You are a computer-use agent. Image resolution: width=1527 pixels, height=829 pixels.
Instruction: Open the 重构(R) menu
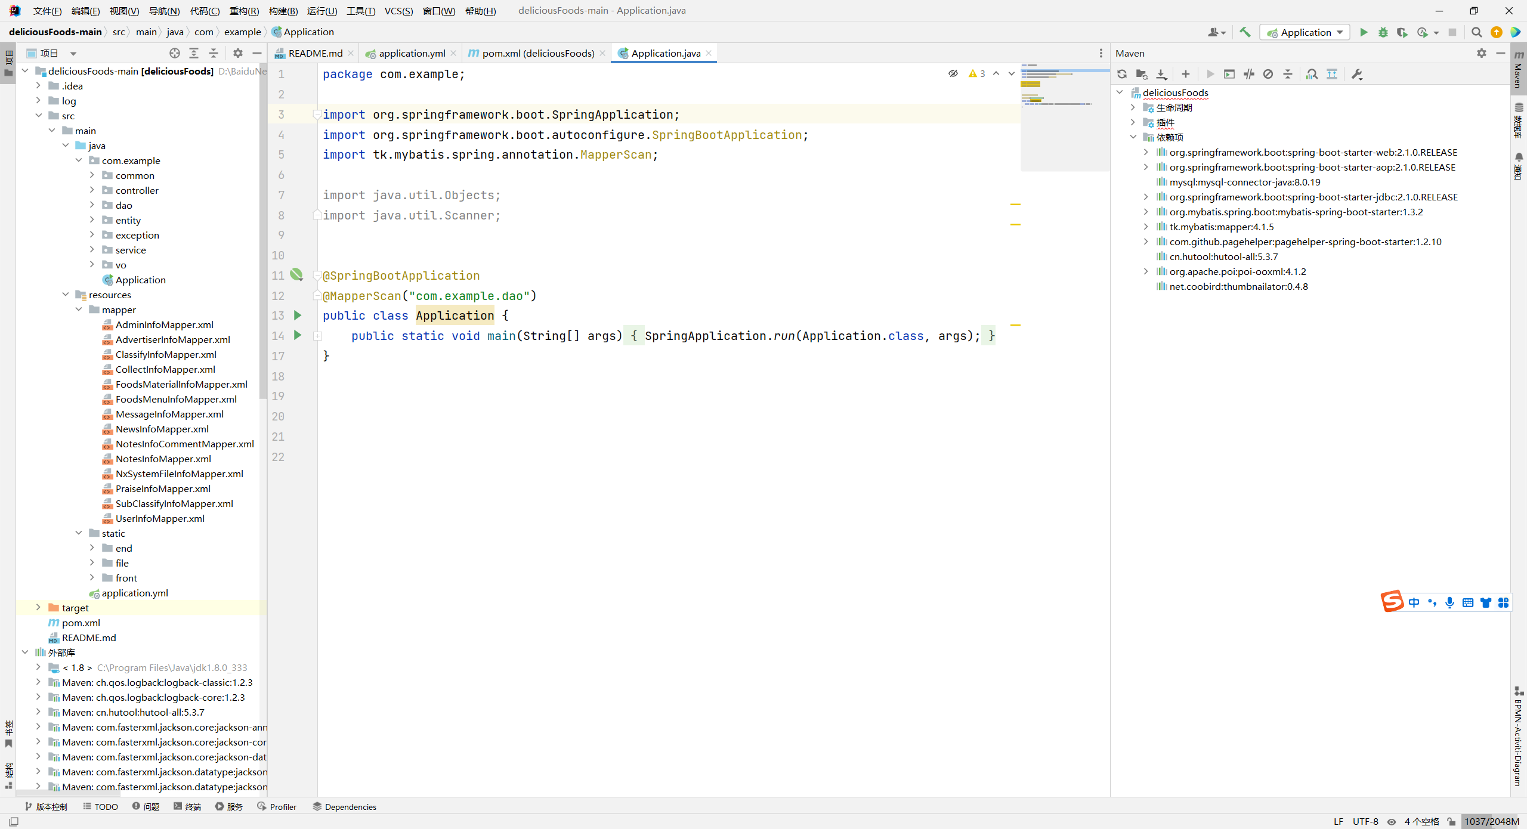pyautogui.click(x=244, y=11)
